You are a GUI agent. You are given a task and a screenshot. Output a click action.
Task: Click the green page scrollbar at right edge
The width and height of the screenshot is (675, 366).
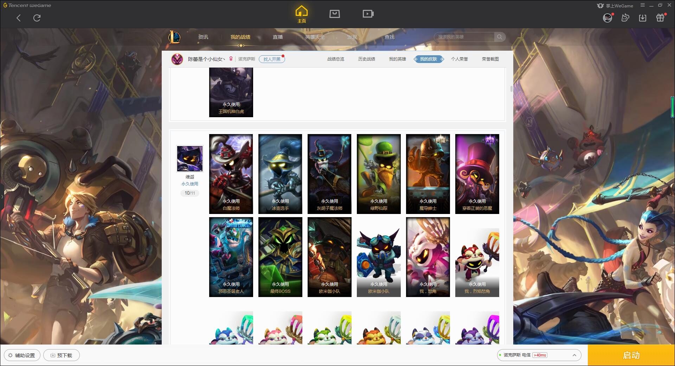pos(672,107)
